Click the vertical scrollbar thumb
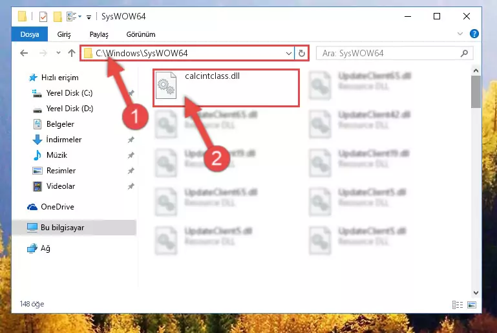The height and width of the screenshot is (333, 497). [x=476, y=92]
